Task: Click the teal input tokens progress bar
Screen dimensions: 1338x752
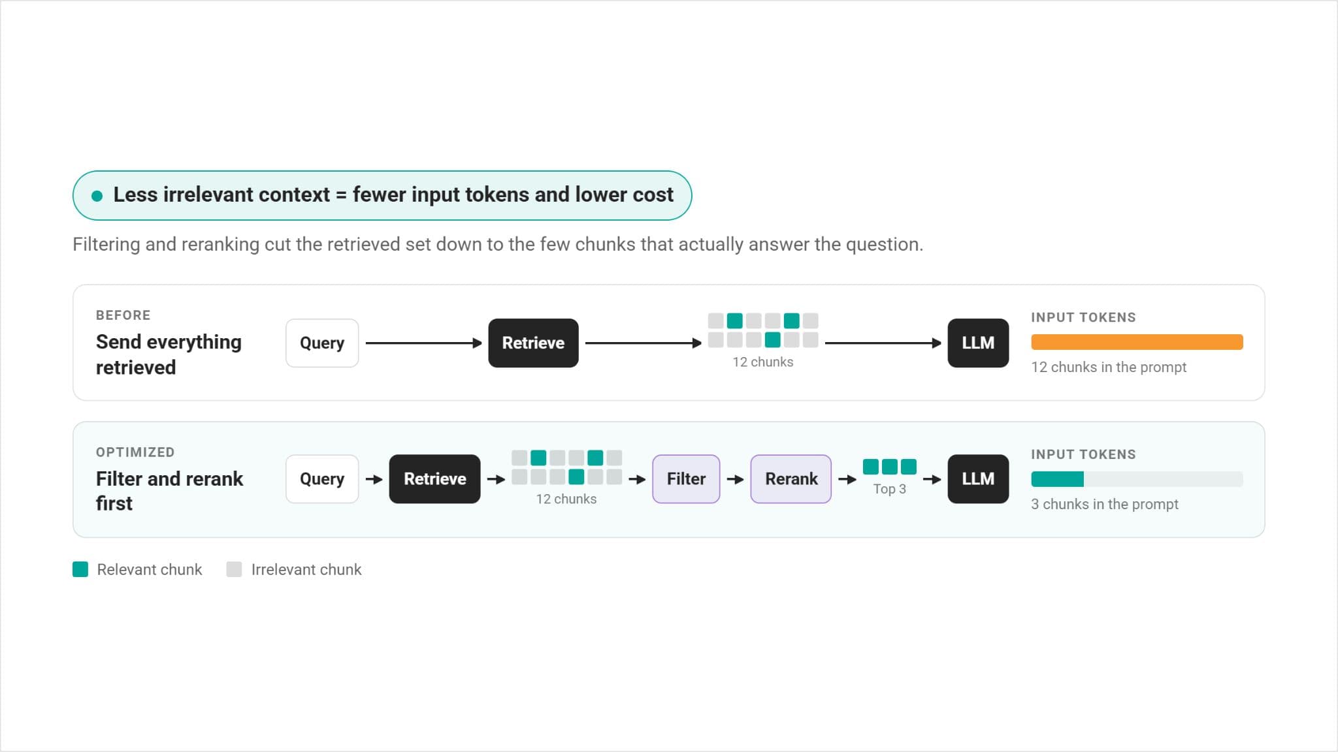Action: click(x=1137, y=479)
